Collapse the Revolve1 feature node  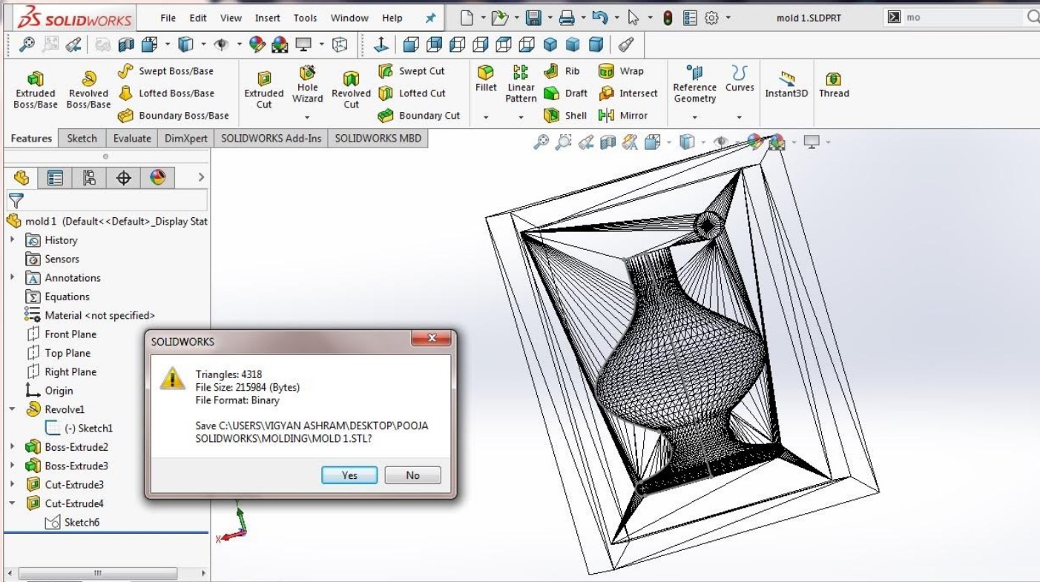12,409
